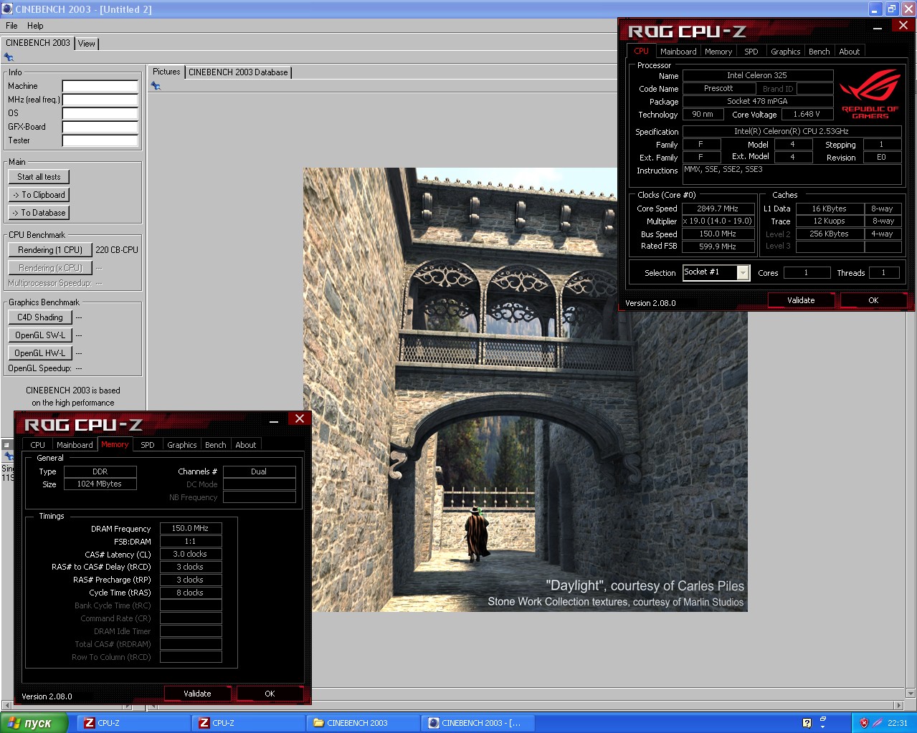Minimize the upper CPU-Z window
This screenshot has height=733, width=917.
pos(878,27)
